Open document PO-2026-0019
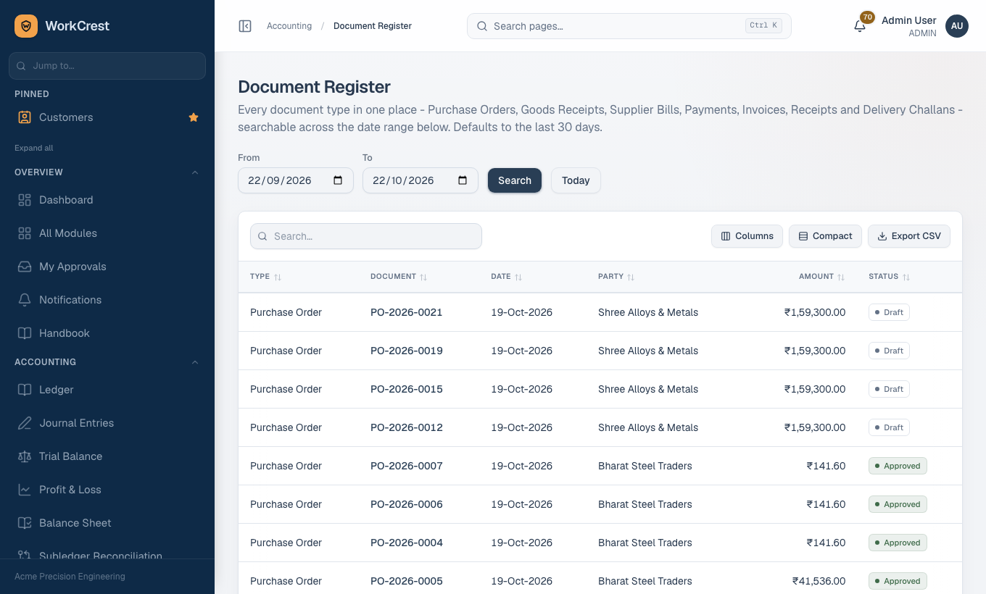 407,351
